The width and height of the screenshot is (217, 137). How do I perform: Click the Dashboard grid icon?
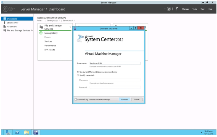(5, 19)
